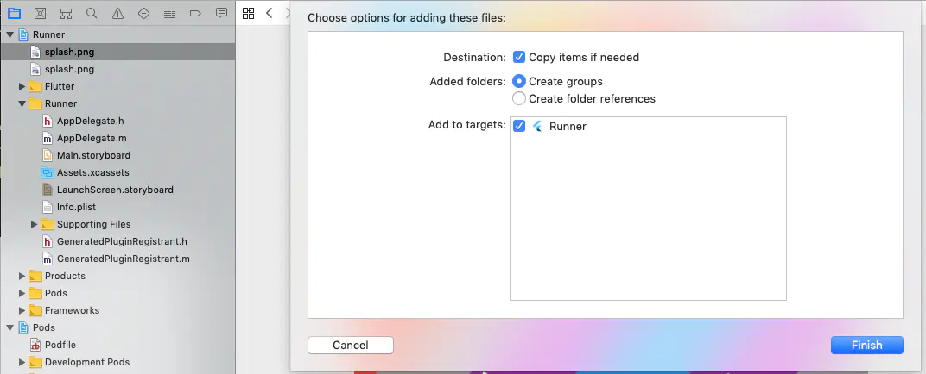The width and height of the screenshot is (926, 374).
Task: Click the Finish button
Action: click(867, 346)
